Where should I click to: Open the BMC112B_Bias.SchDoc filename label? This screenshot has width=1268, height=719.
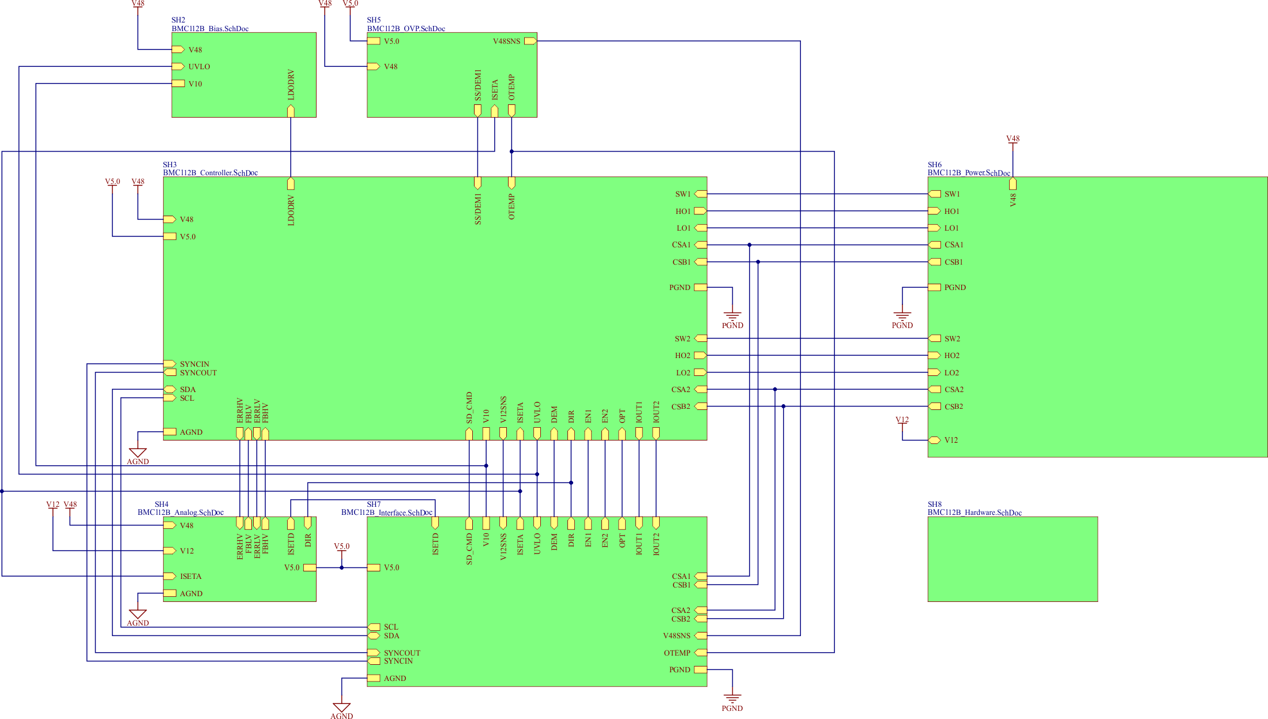point(210,28)
